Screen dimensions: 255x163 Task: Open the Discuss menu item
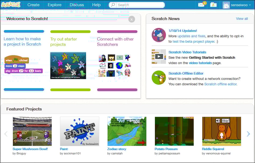click(x=77, y=5)
